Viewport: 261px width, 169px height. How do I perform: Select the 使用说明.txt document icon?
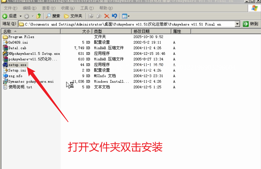coord(5,87)
